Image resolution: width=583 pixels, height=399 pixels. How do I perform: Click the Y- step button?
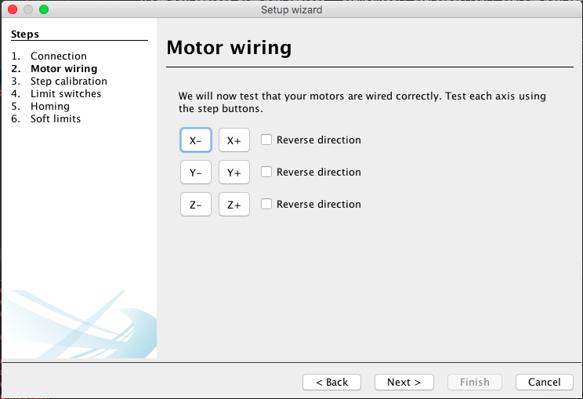[x=196, y=172]
